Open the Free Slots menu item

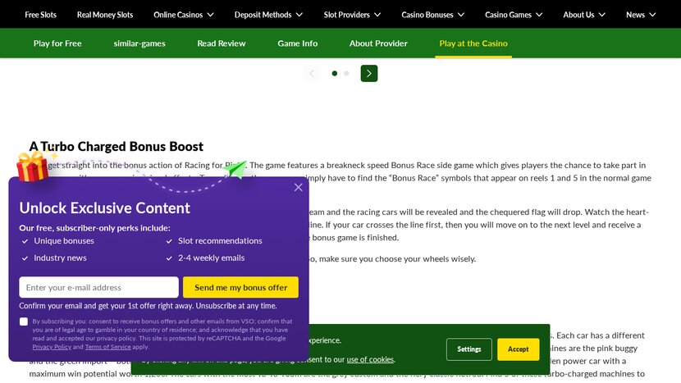coord(41,15)
